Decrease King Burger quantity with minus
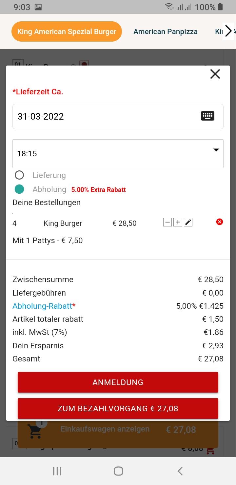Viewport: 236px width, 485px height. pyautogui.click(x=167, y=222)
